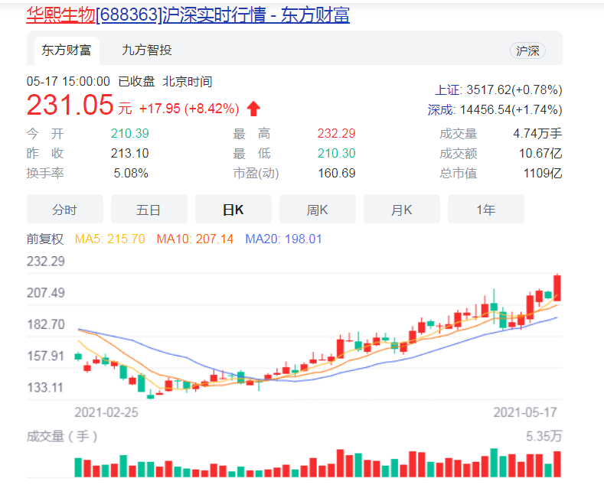The height and width of the screenshot is (488, 604).
Task: Click the MA20: 198.01 indicator
Action: click(x=283, y=239)
